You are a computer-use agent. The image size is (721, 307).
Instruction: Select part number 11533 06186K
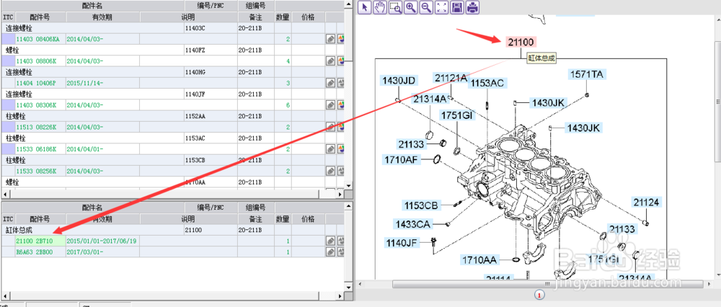point(36,150)
